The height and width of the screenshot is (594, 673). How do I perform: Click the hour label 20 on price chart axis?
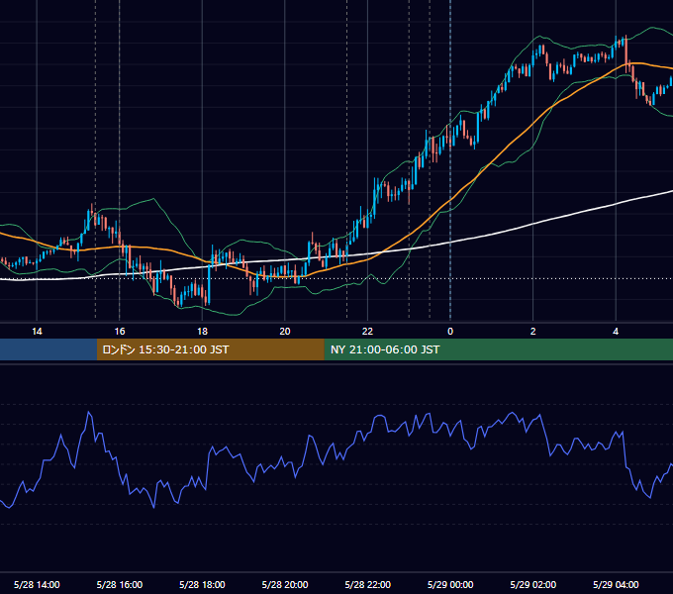click(285, 332)
